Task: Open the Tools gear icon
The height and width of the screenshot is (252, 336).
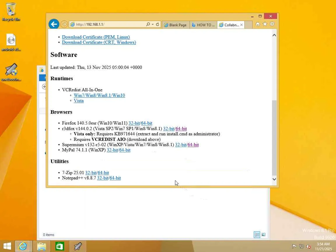Action: point(272,24)
